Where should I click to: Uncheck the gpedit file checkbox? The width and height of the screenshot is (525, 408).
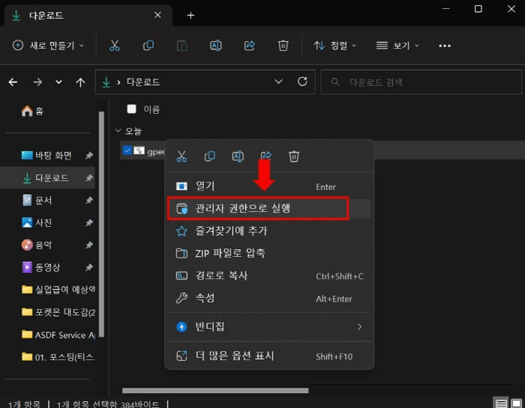point(127,150)
